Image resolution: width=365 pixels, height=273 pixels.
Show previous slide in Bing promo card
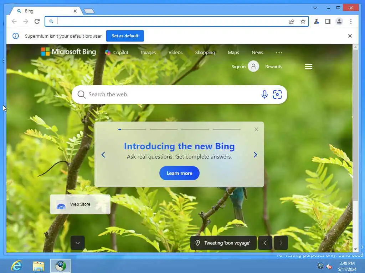(103, 155)
